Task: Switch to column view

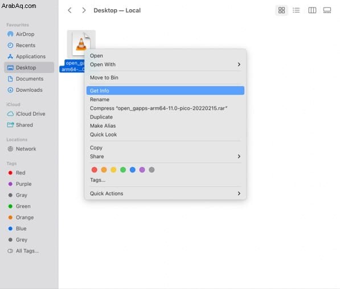Action: pyautogui.click(x=312, y=10)
